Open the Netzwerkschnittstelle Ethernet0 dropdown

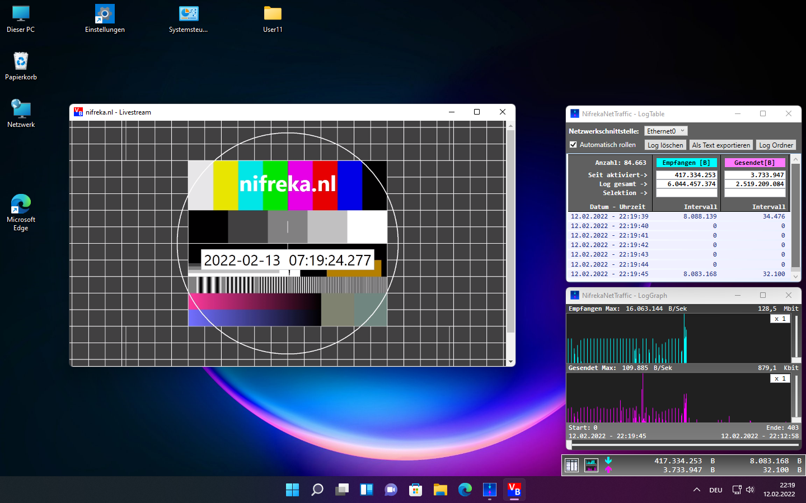tap(666, 131)
